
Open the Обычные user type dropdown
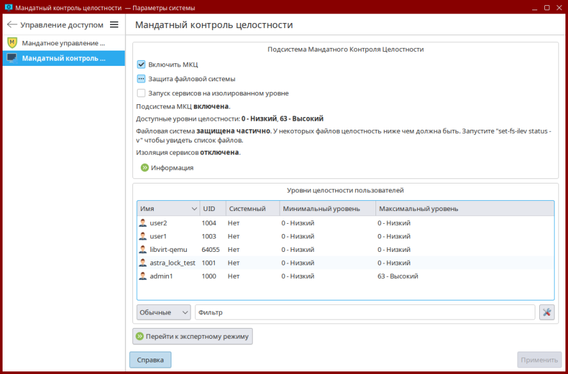(164, 313)
